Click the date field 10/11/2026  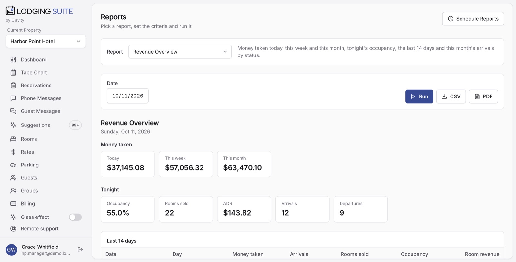point(128,96)
